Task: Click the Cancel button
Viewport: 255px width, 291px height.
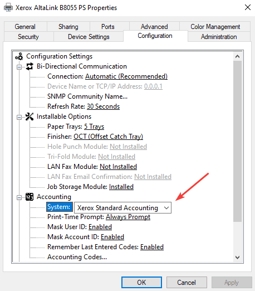Action: coord(187,282)
